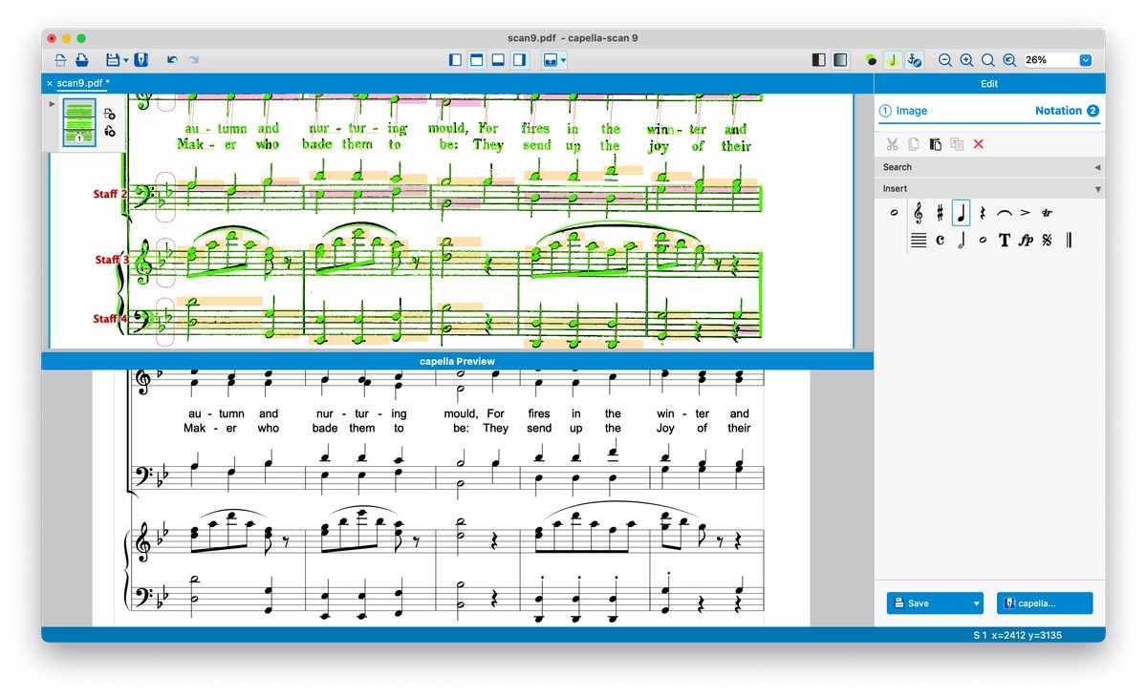This screenshot has width=1147, height=697.
Task: Open the Save button dropdown arrow
Action: pos(976,603)
